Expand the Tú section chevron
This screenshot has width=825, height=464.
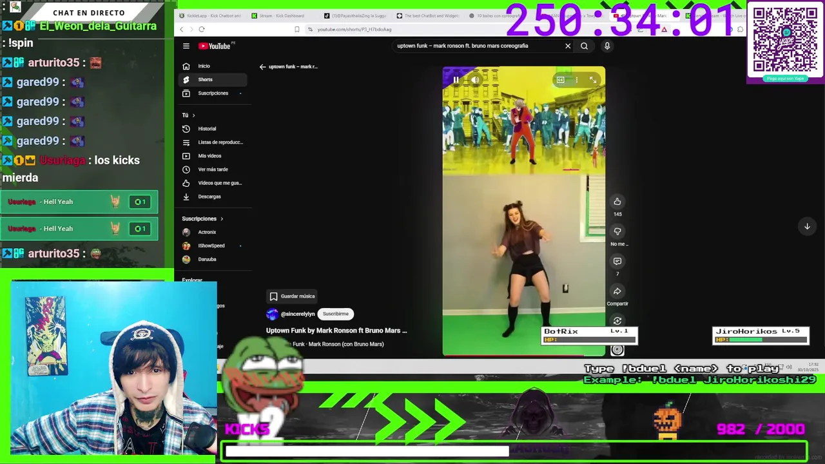pos(193,115)
